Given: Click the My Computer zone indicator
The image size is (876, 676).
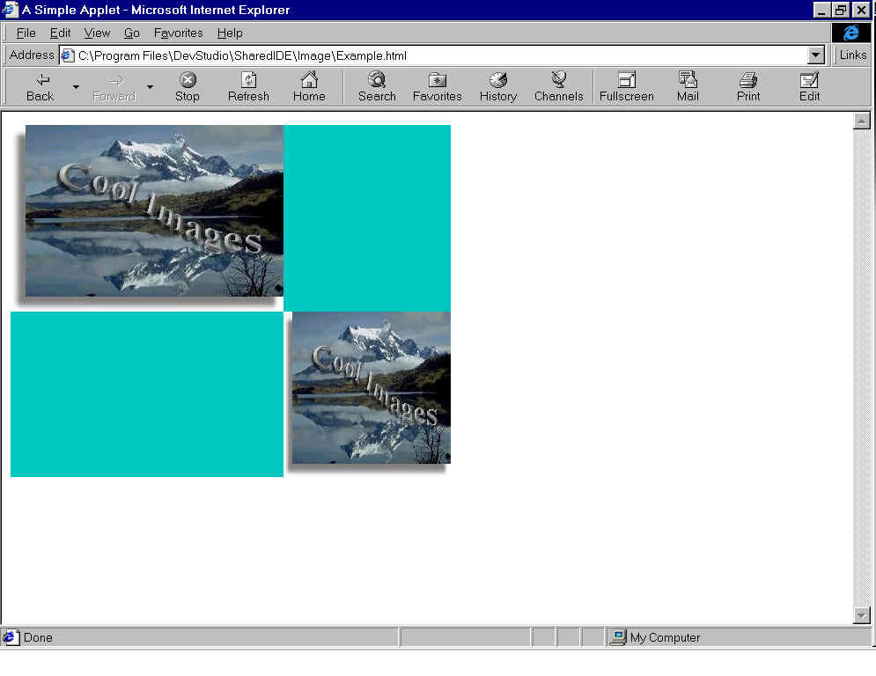Looking at the screenshot, I should point(738,637).
